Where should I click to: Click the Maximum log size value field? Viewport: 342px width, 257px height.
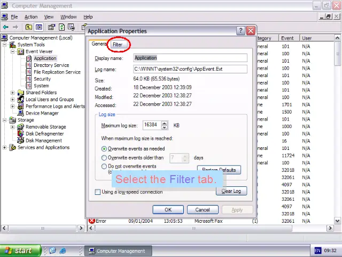152,125
